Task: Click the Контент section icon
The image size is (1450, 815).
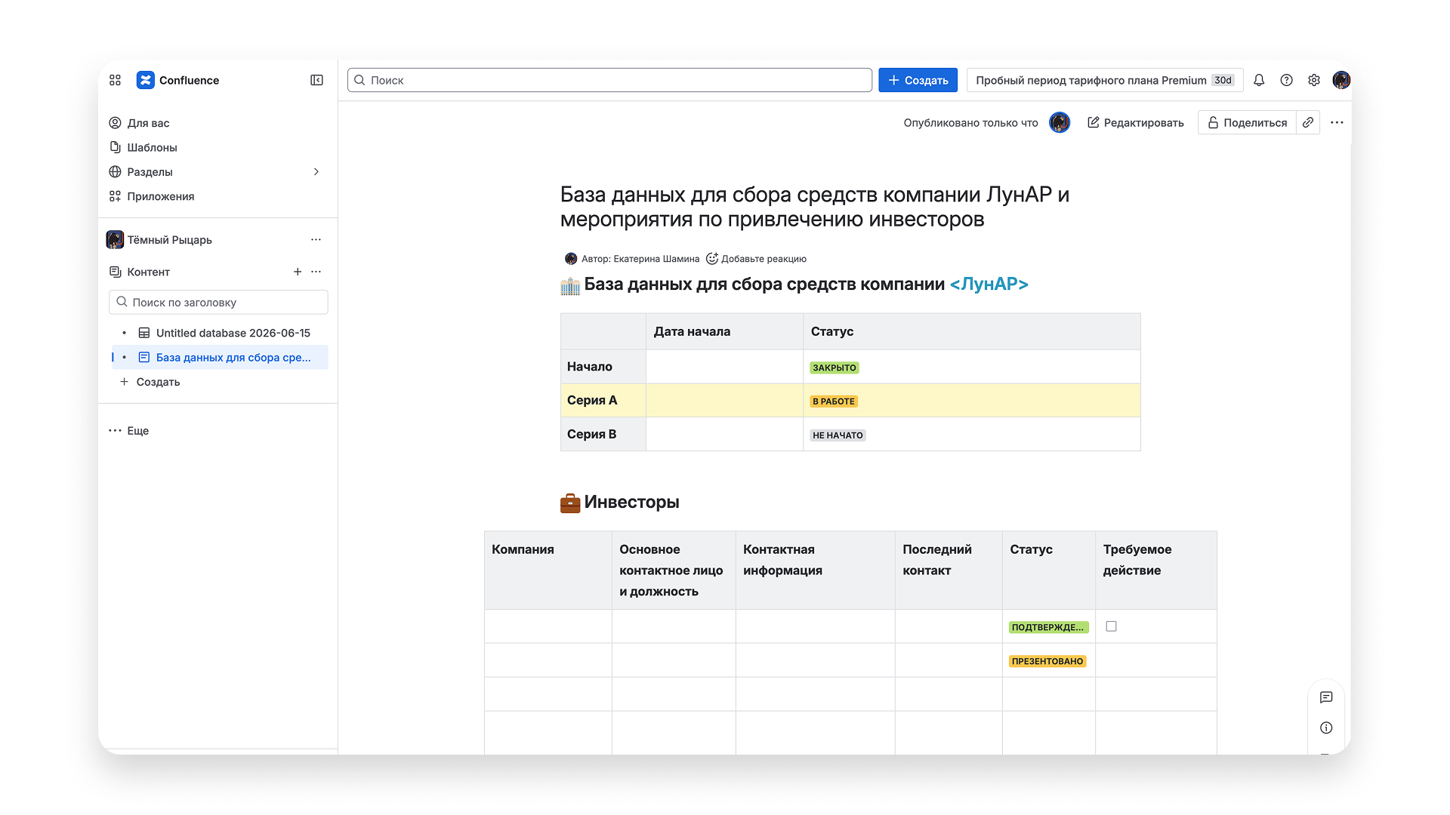Action: pyautogui.click(x=115, y=272)
